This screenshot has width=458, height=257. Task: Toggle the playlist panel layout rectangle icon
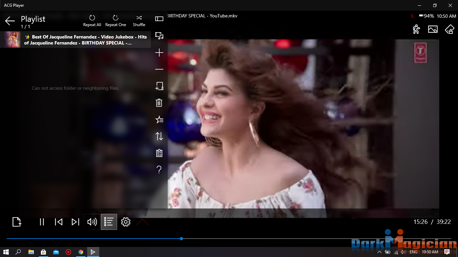159,19
